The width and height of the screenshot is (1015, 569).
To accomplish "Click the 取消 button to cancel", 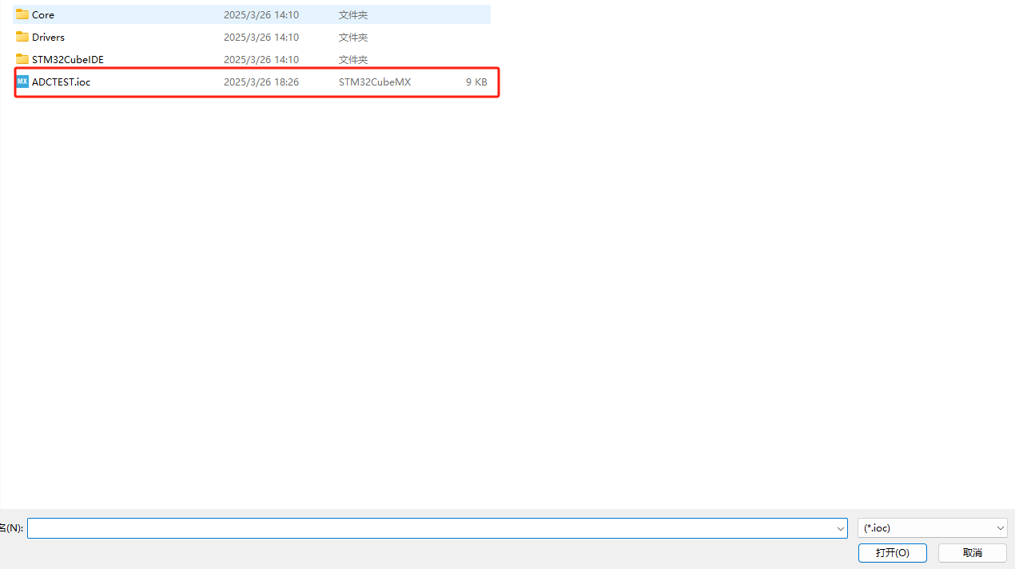I will pos(972,552).
